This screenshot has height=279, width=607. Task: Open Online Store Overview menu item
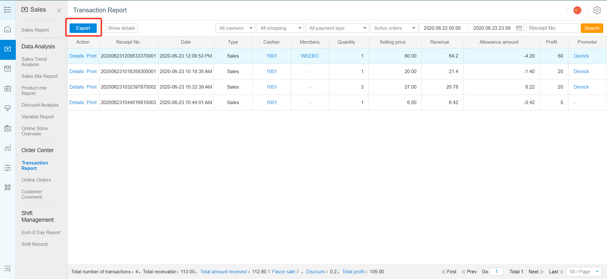pyautogui.click(x=34, y=131)
